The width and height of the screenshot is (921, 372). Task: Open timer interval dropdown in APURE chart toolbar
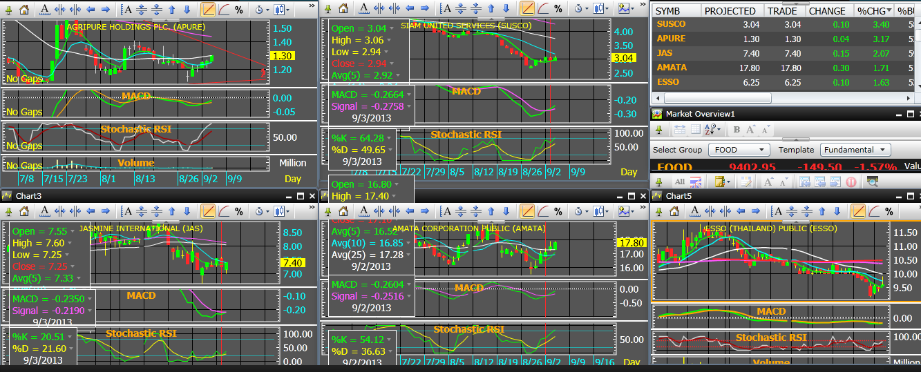tap(262, 10)
